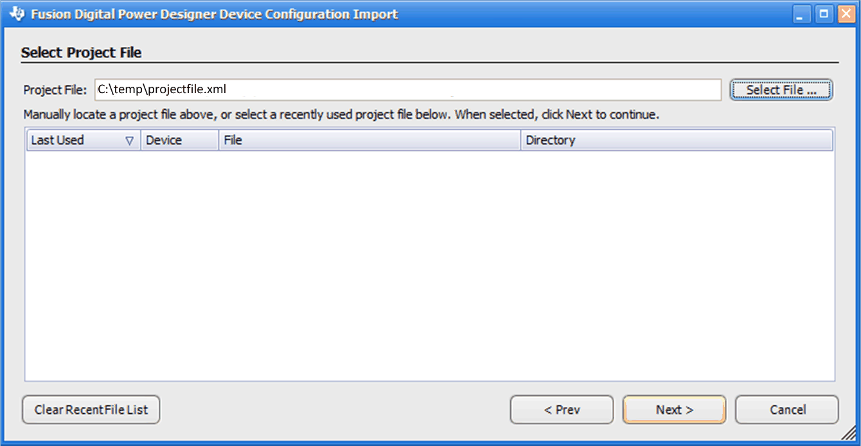The image size is (861, 446).
Task: Click the dialog title bar text
Action: [212, 13]
